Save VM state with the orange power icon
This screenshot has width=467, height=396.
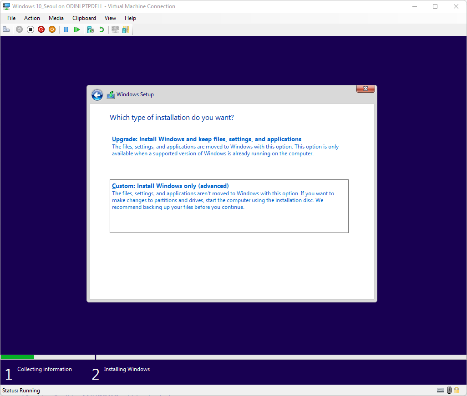52,30
